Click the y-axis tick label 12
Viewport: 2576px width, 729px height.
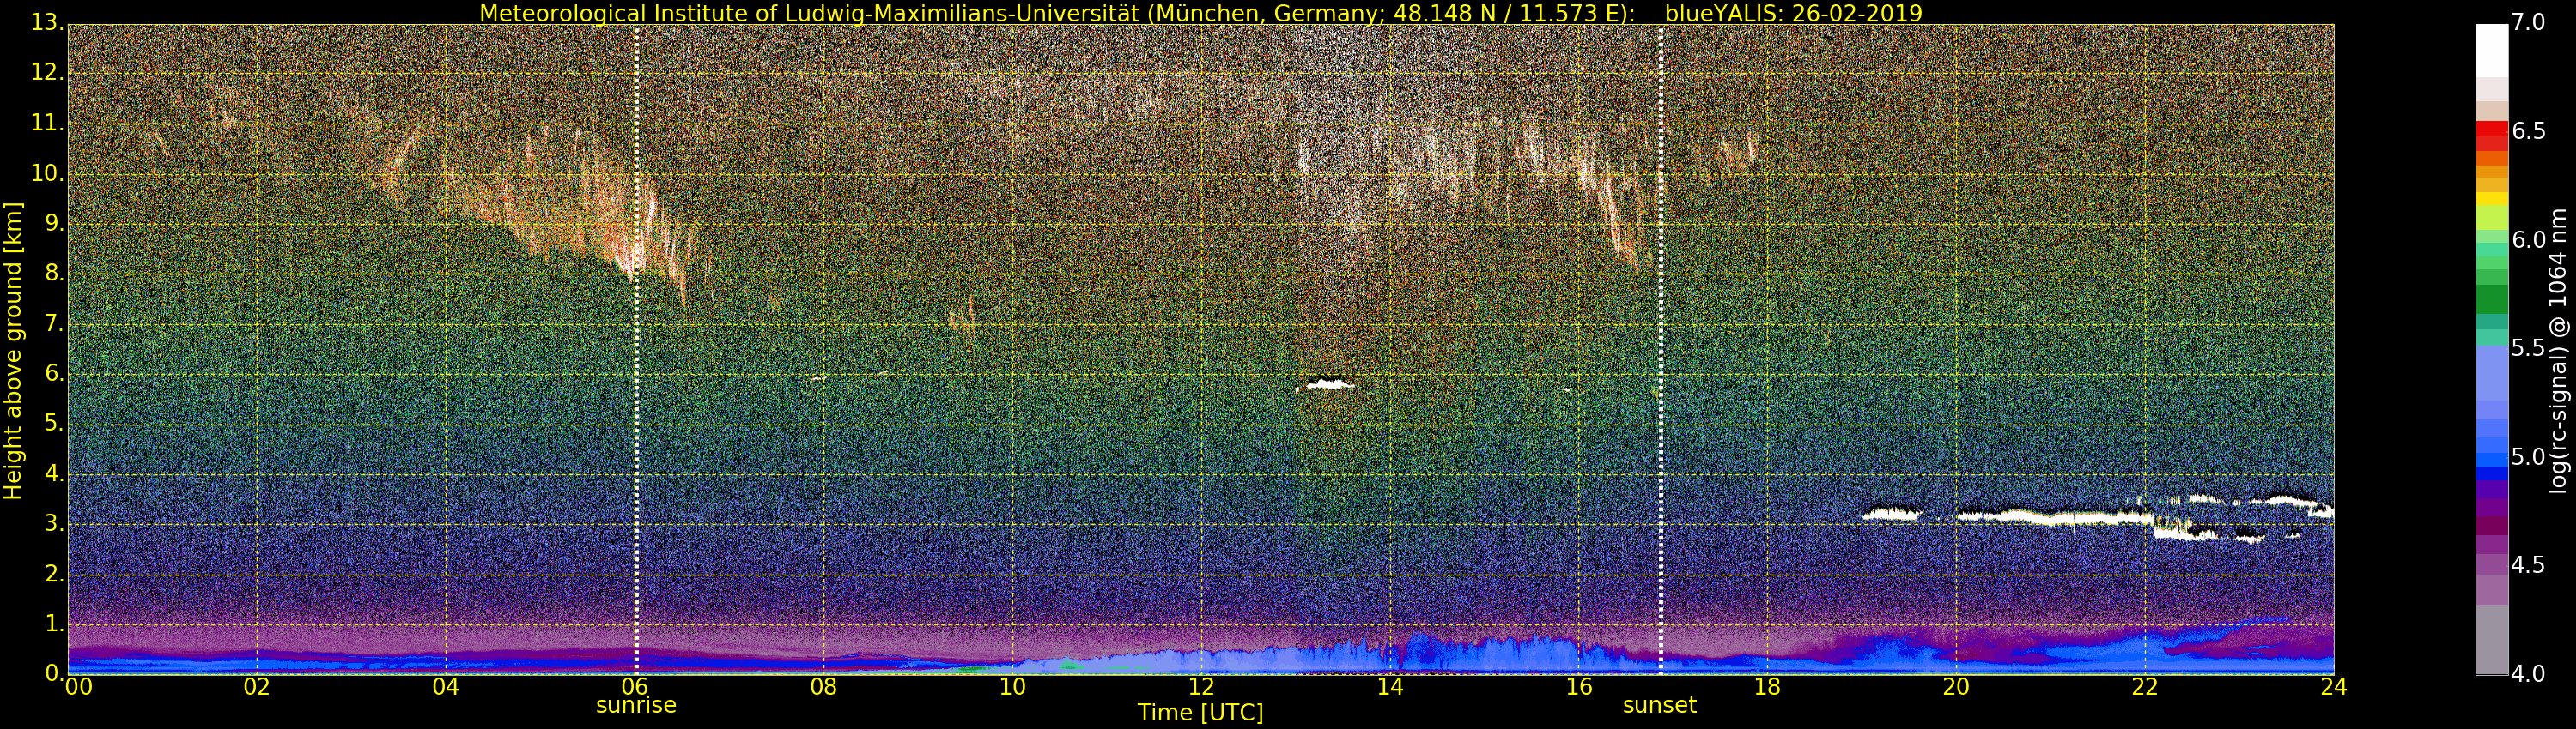click(x=47, y=73)
